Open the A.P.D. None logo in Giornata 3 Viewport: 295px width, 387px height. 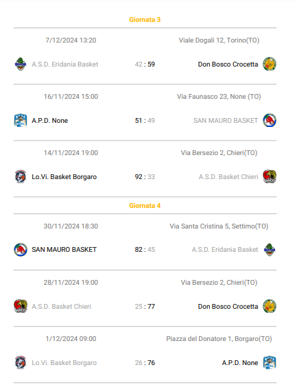(21, 121)
